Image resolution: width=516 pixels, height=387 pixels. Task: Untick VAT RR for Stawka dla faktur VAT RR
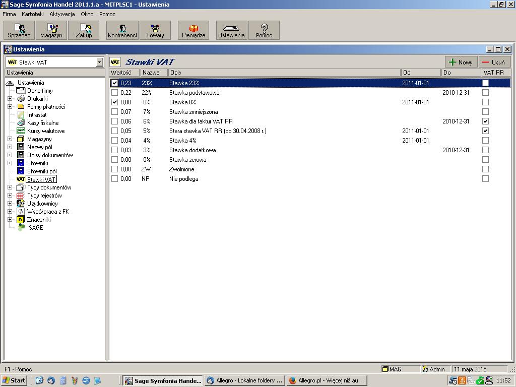485,121
